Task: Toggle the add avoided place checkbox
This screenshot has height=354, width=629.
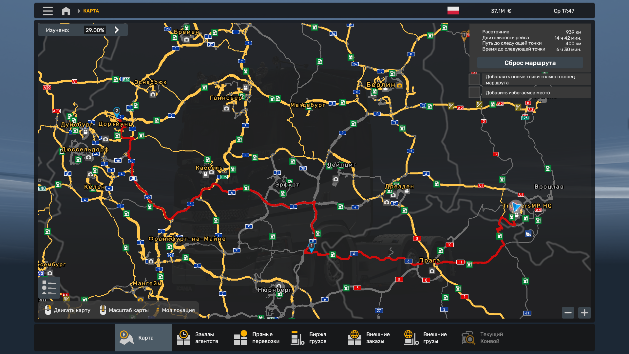Action: (x=474, y=92)
